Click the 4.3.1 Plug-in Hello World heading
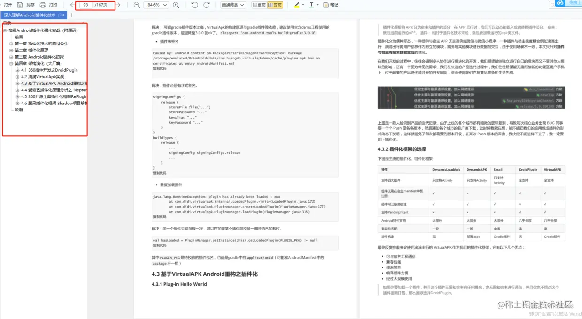 (x=179, y=284)
